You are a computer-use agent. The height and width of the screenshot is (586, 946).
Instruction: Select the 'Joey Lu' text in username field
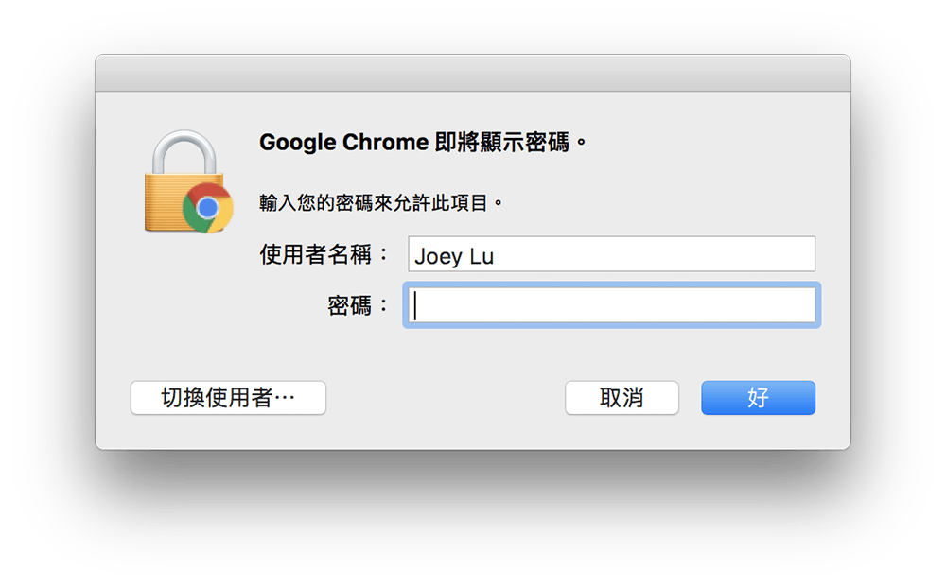454,256
